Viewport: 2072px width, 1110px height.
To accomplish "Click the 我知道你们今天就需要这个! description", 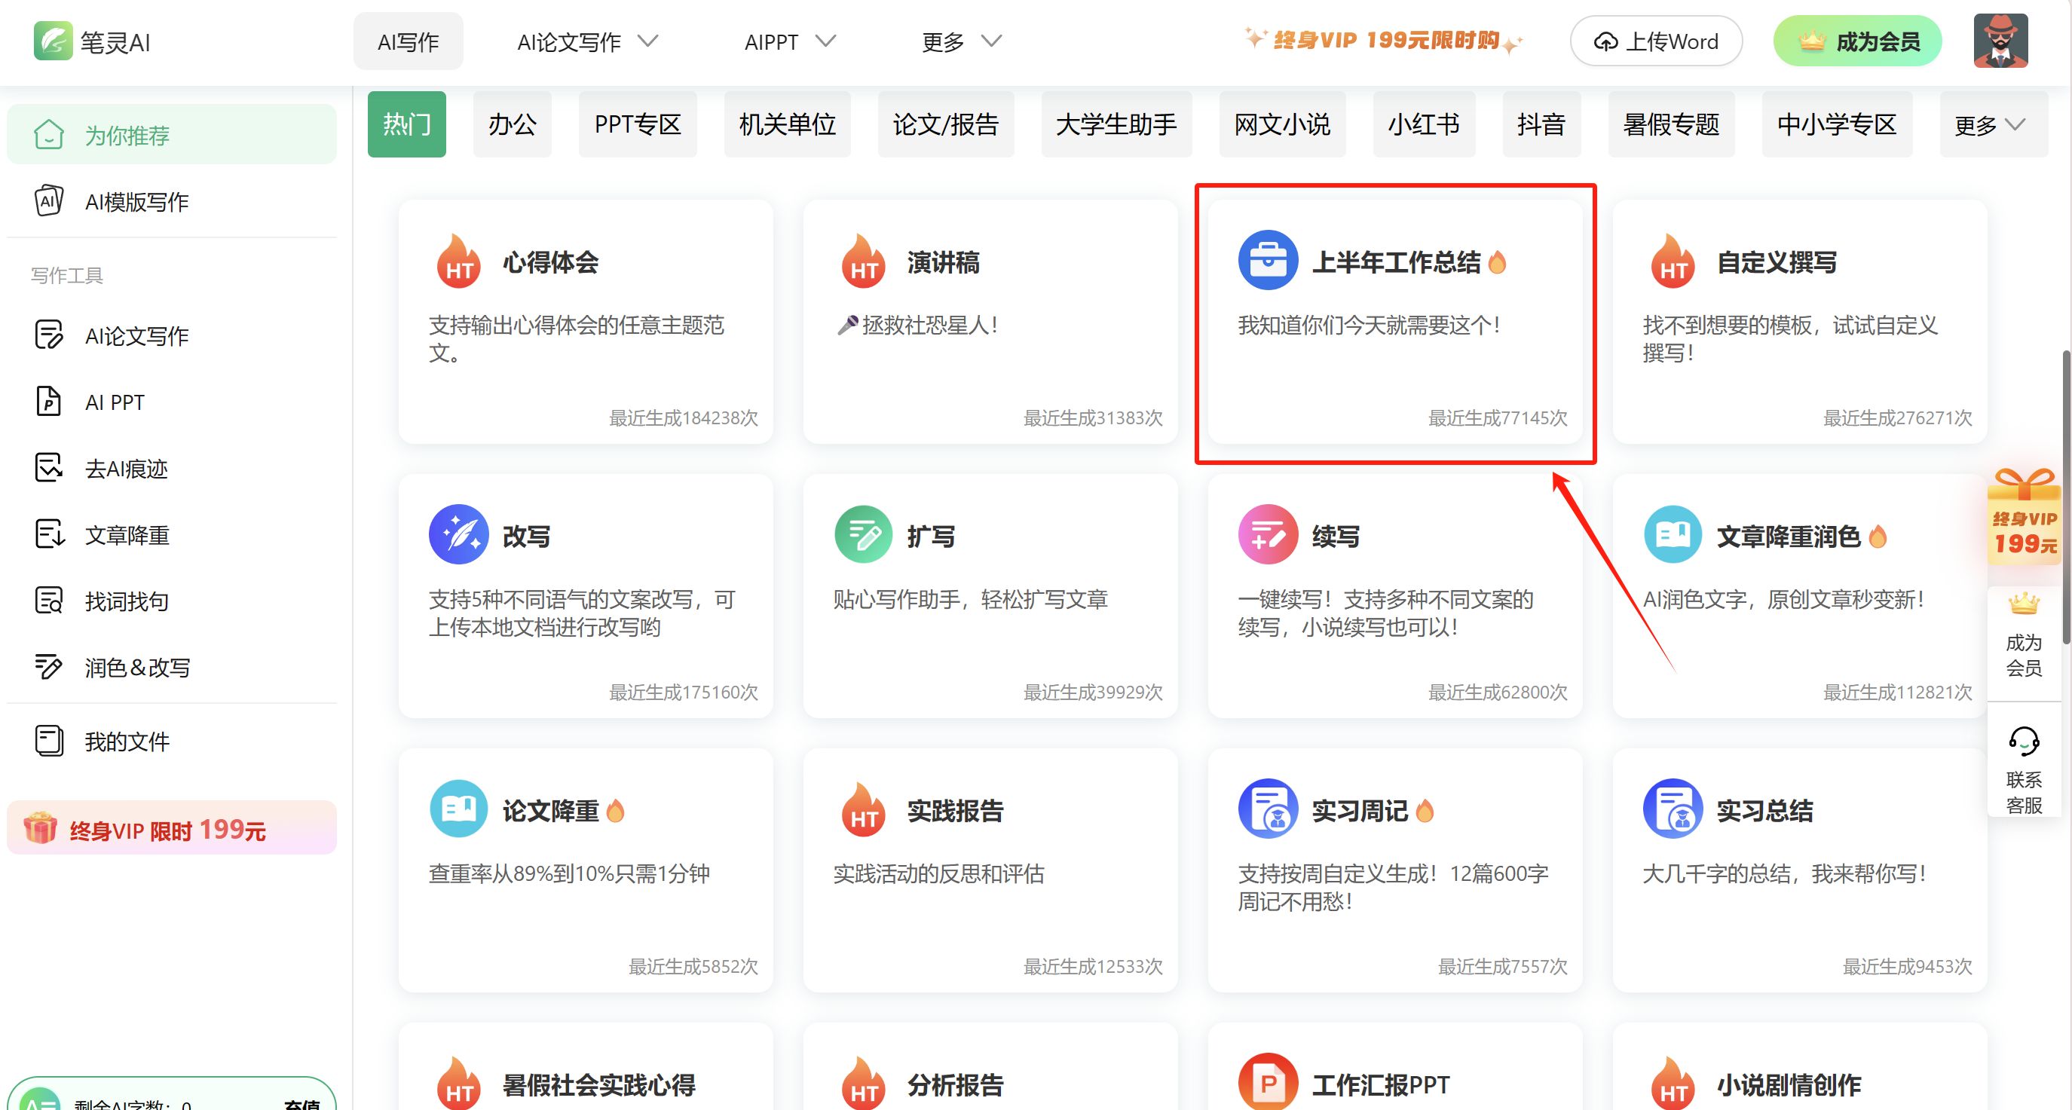I will [1369, 325].
